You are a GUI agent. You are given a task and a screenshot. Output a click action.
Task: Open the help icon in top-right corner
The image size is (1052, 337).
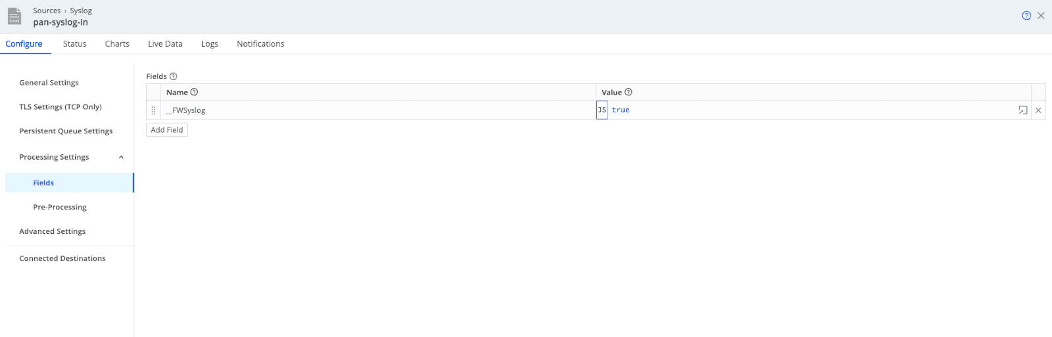pos(1026,16)
